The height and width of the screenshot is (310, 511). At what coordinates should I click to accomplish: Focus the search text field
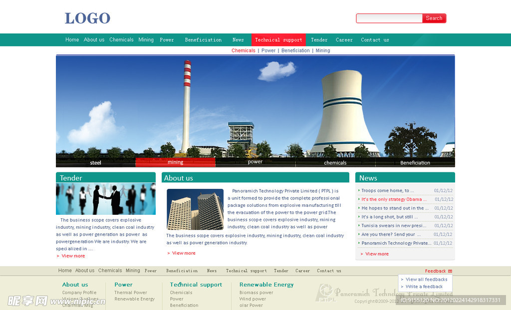389,18
